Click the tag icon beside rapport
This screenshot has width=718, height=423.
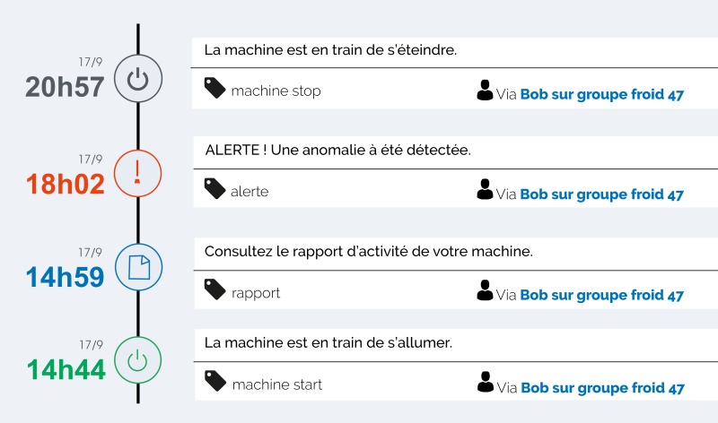215,289
